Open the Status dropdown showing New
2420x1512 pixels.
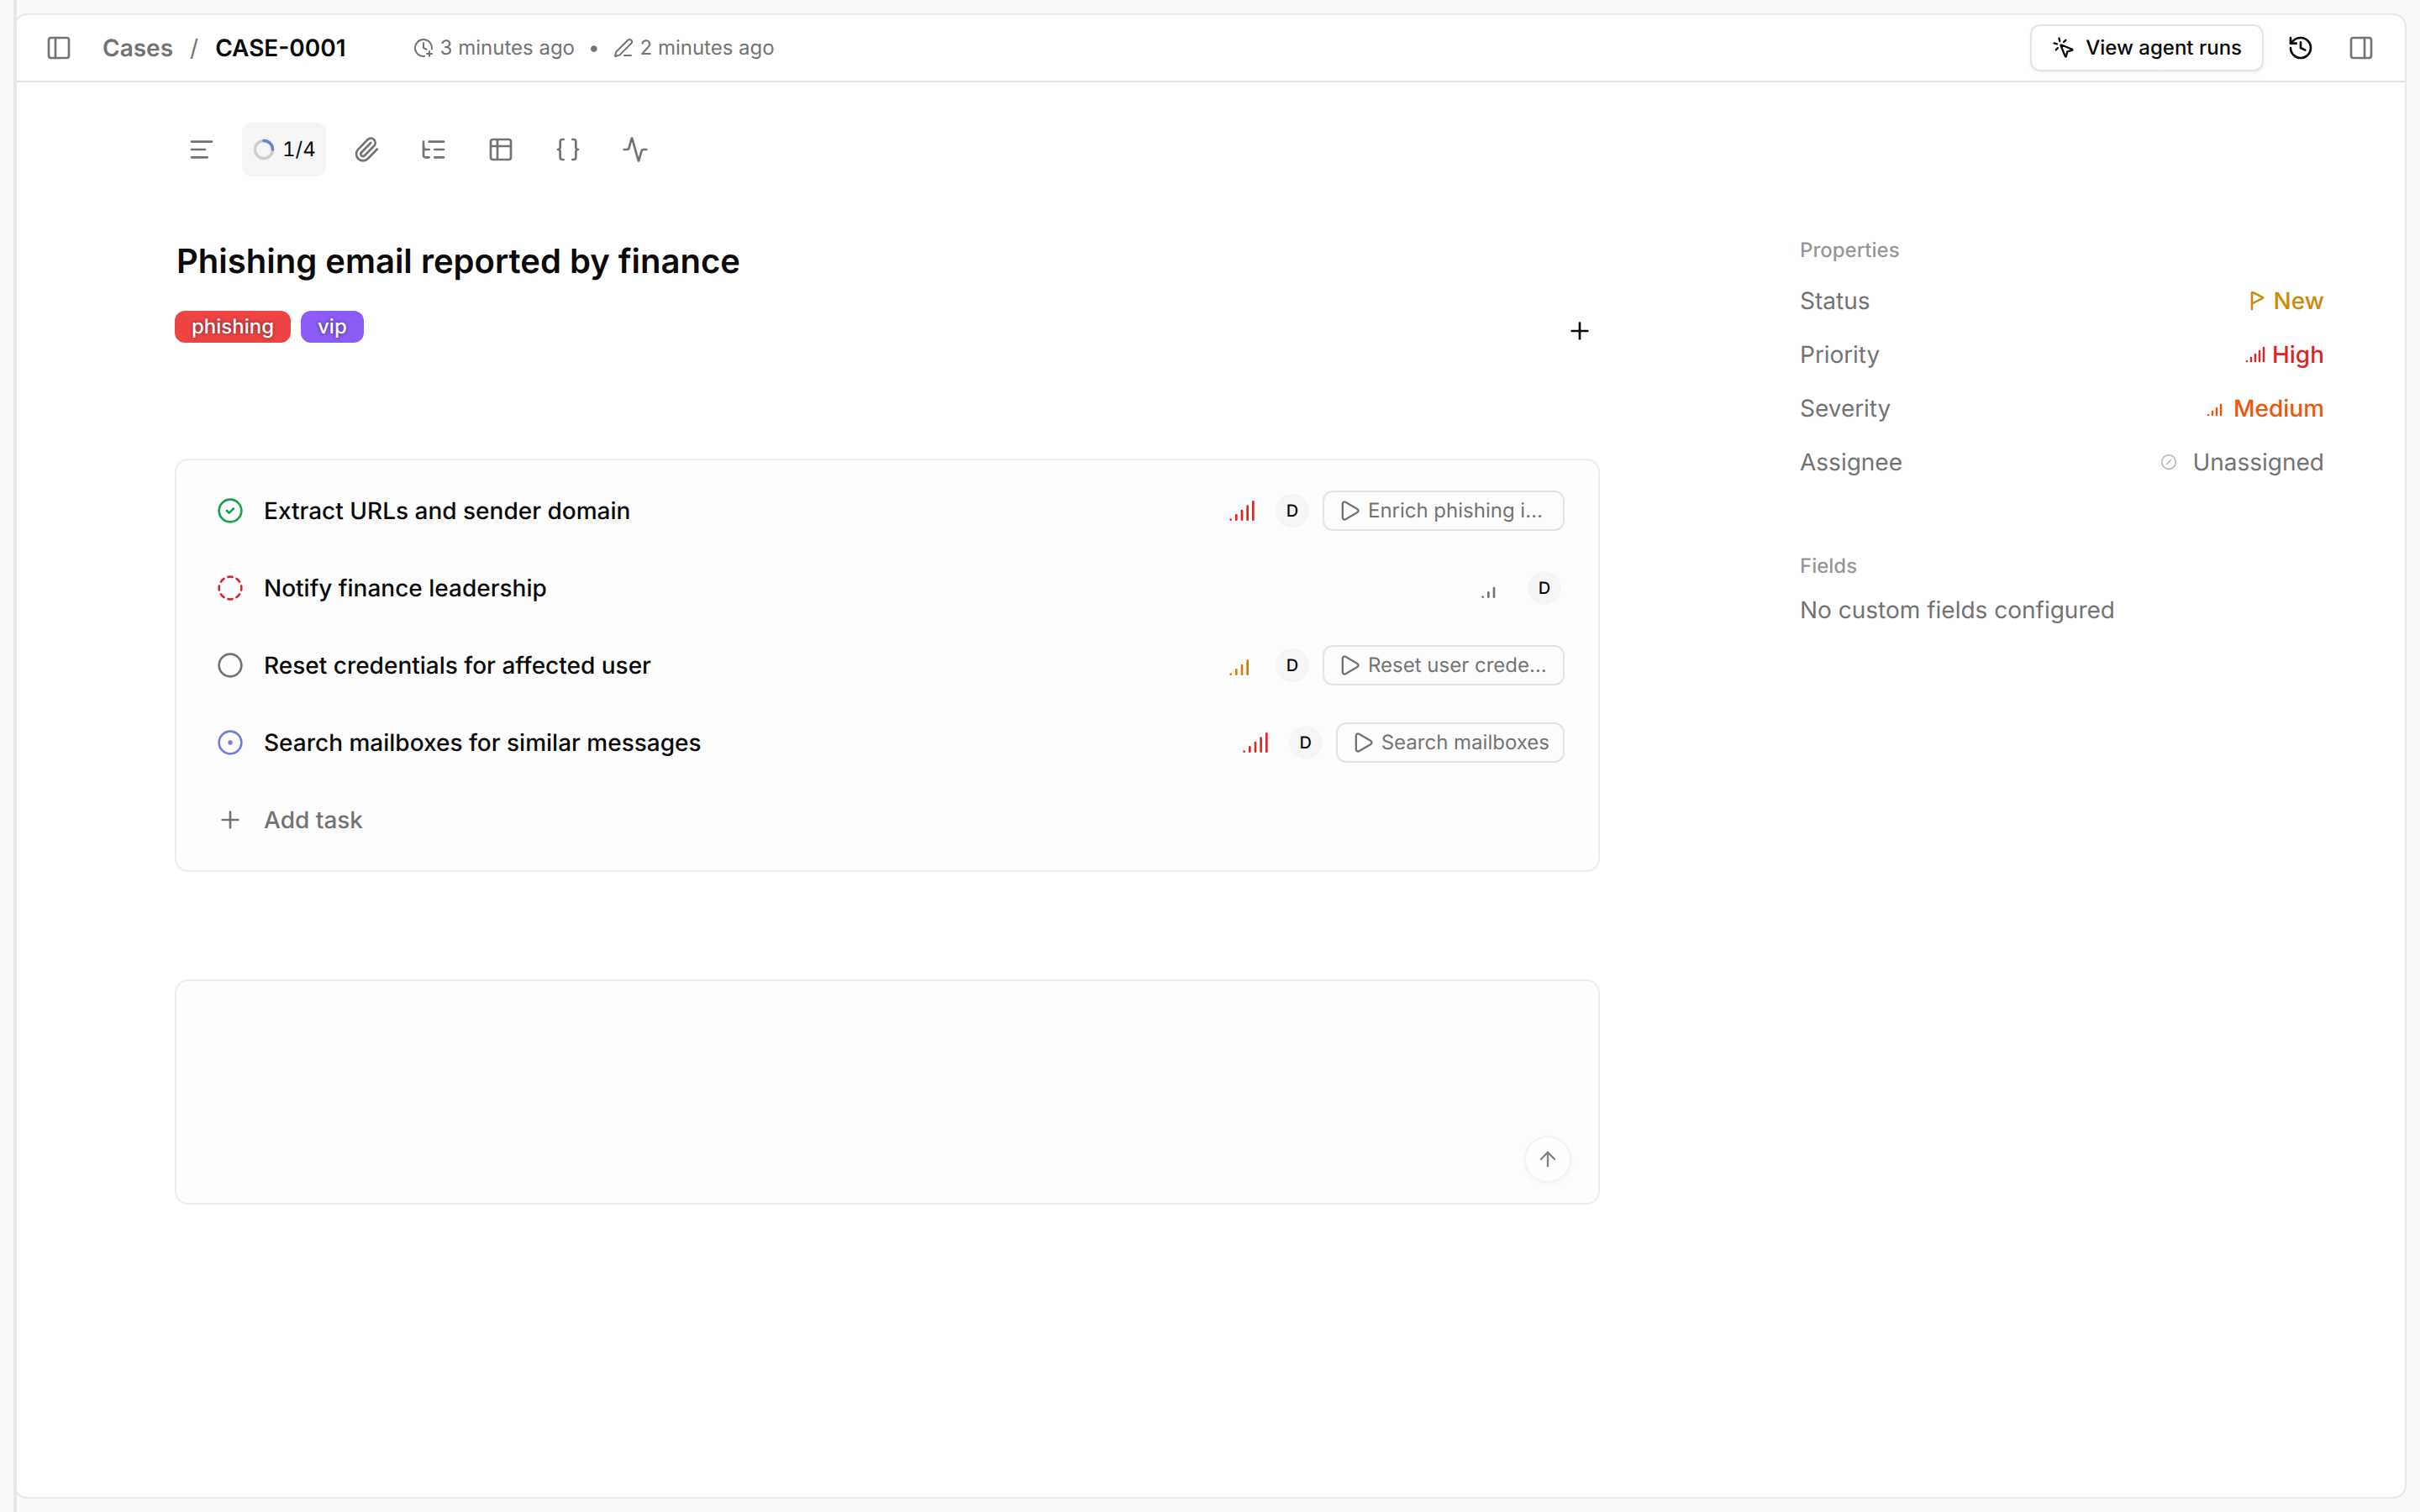2285,301
